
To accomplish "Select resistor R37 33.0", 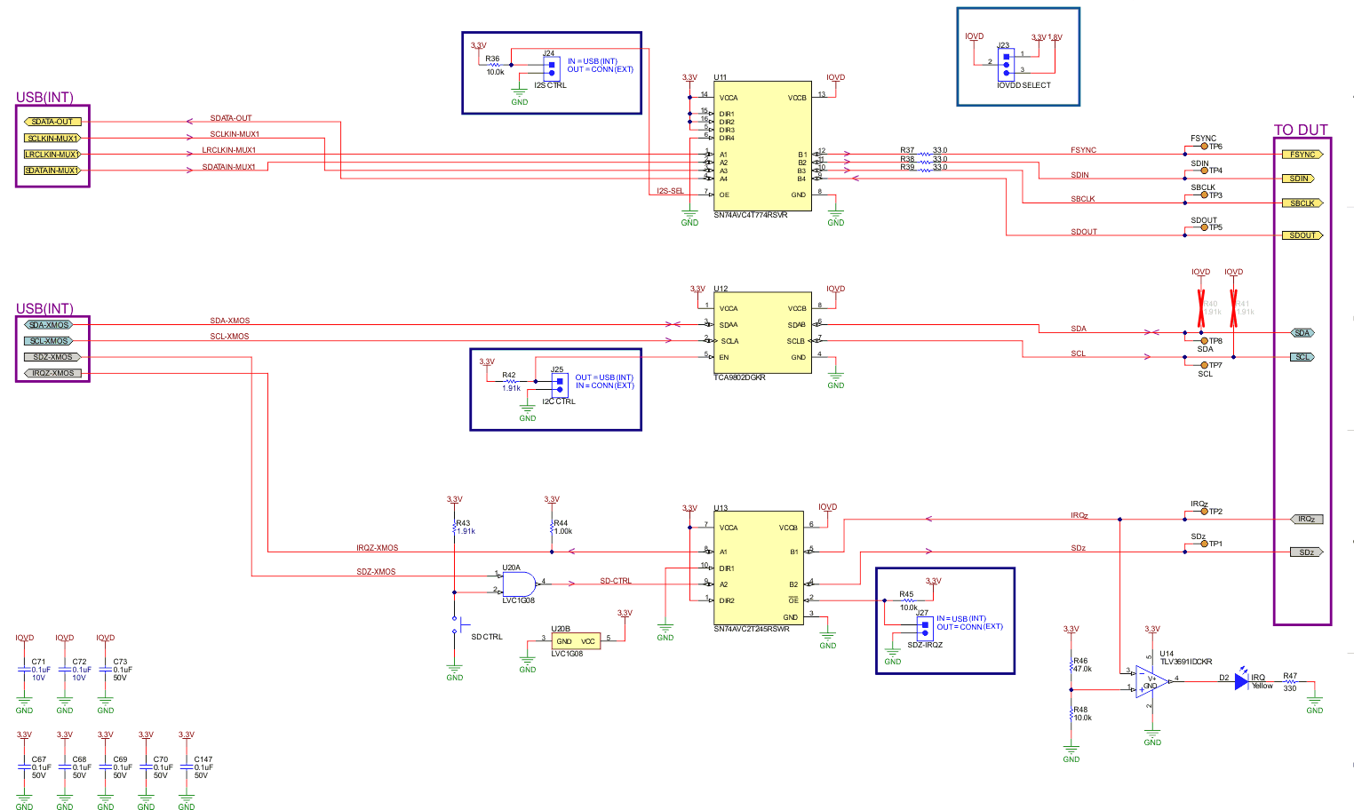I will (925, 153).
